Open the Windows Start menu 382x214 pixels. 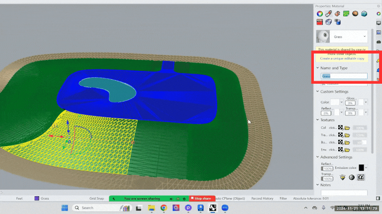(65, 208)
